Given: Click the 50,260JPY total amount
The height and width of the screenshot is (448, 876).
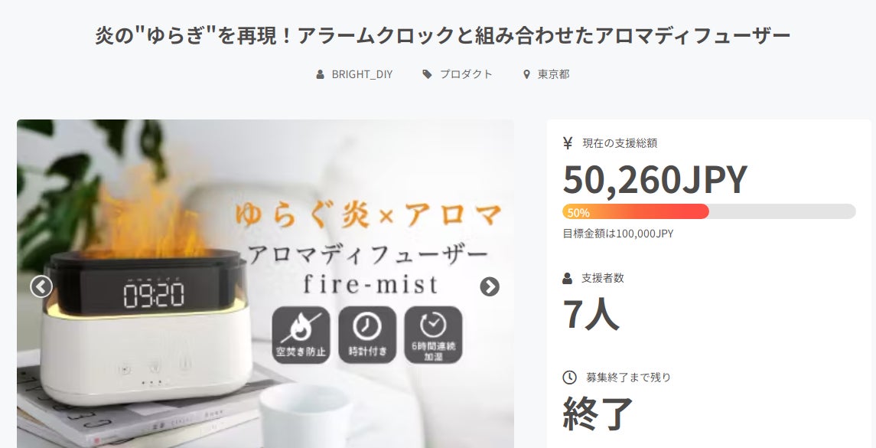Looking at the screenshot, I should 655,179.
